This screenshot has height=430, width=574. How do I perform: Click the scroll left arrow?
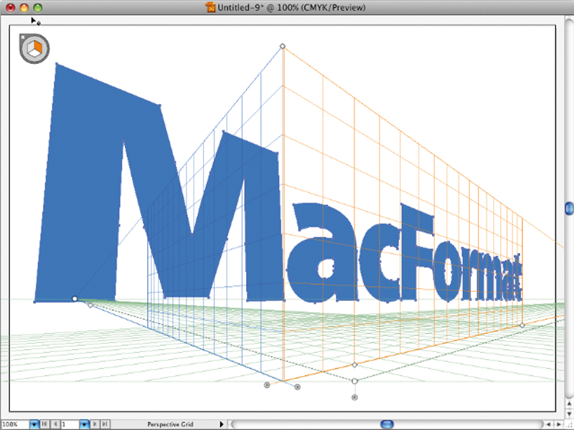point(548,424)
